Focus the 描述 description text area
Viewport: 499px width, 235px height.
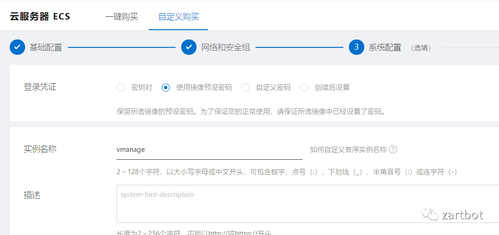click(308, 203)
